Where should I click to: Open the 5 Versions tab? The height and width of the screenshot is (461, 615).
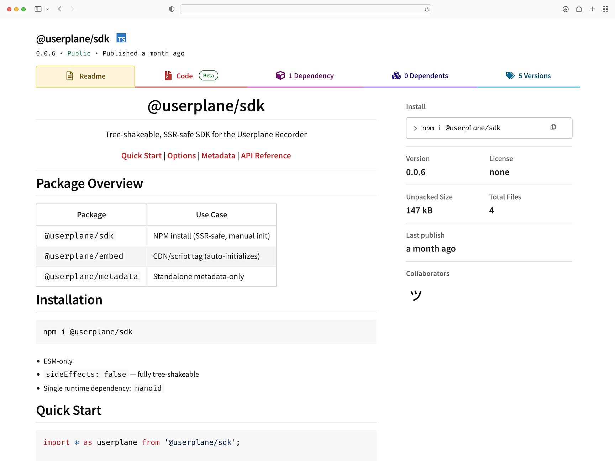click(x=534, y=75)
